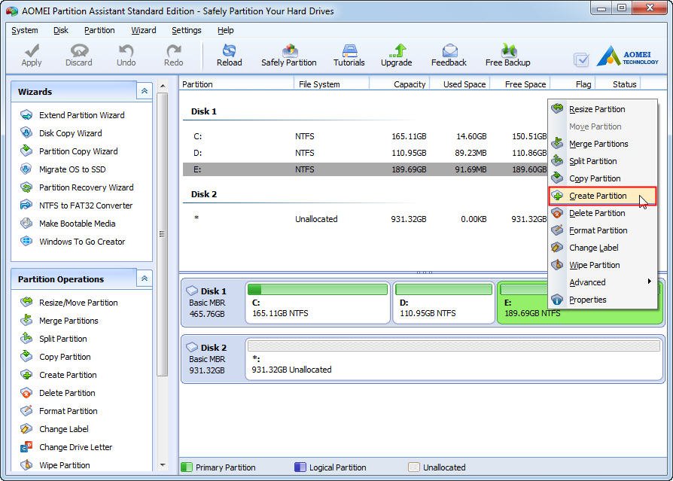Click the Redo toolbar icon

click(x=173, y=56)
